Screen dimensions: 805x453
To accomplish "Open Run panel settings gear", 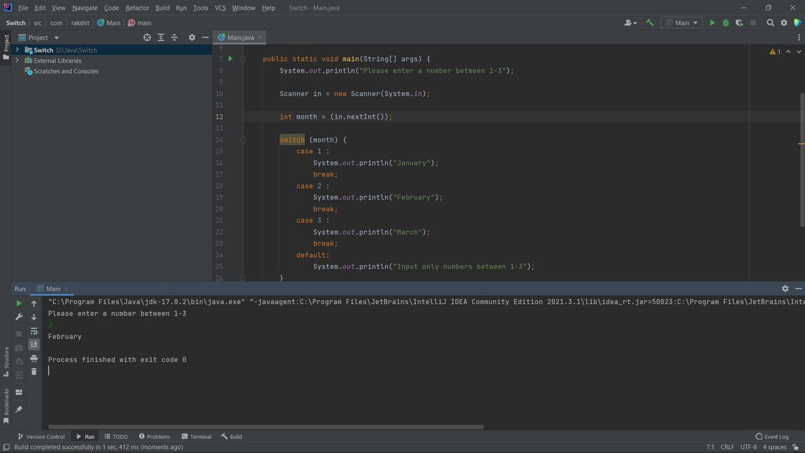I will (786, 289).
